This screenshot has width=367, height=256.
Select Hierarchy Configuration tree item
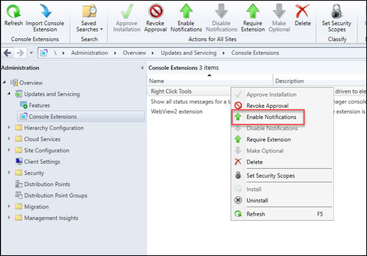coord(54,128)
